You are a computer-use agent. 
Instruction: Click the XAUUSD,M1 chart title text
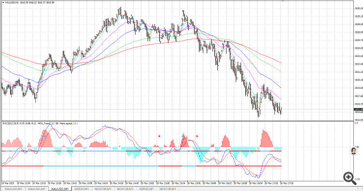tap(12, 2)
